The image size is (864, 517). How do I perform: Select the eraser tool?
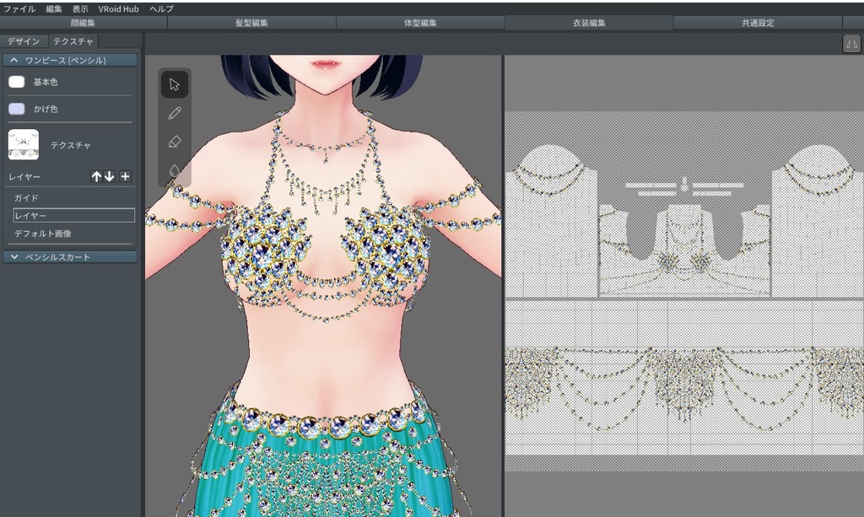[x=174, y=141]
